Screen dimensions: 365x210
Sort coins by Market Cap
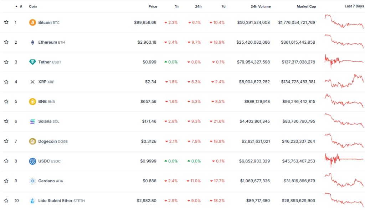pyautogui.click(x=306, y=6)
